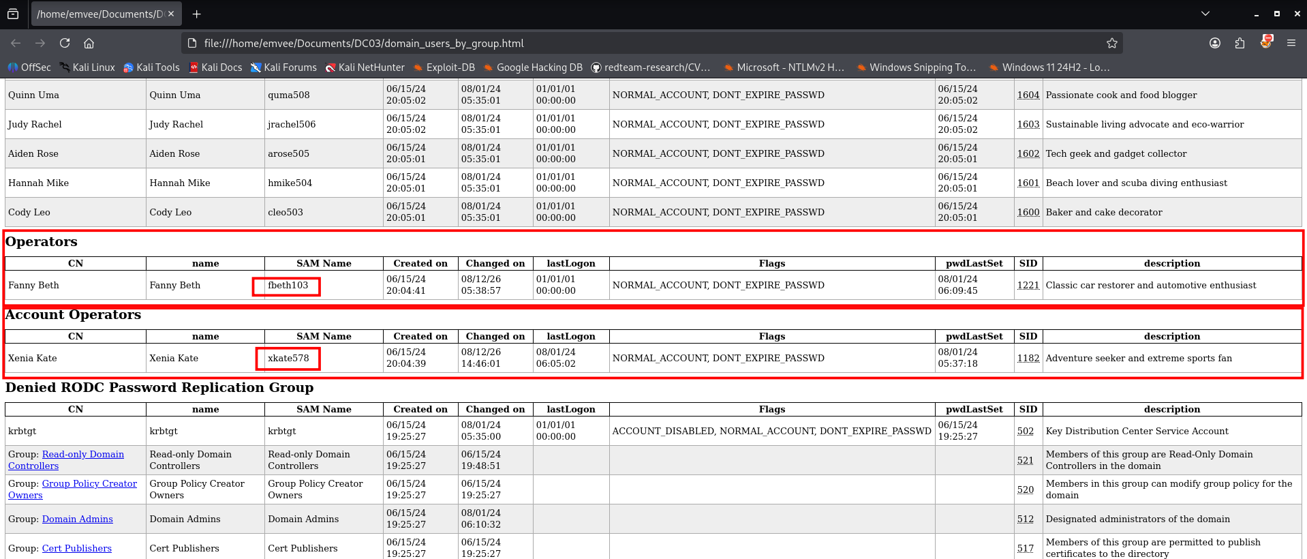The height and width of the screenshot is (559, 1307).
Task: Click SID 520 for Group Policy Creator Owners
Action: pos(1026,489)
